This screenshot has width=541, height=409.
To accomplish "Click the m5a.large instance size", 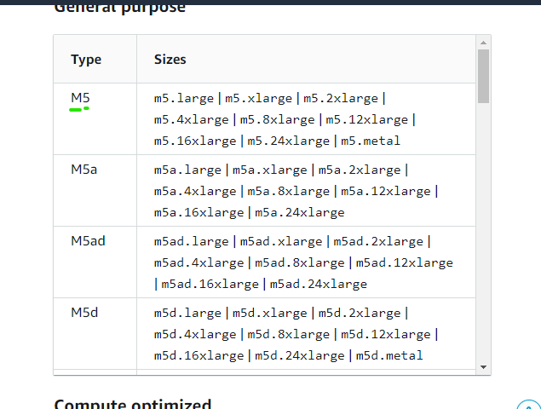I will coord(187,170).
